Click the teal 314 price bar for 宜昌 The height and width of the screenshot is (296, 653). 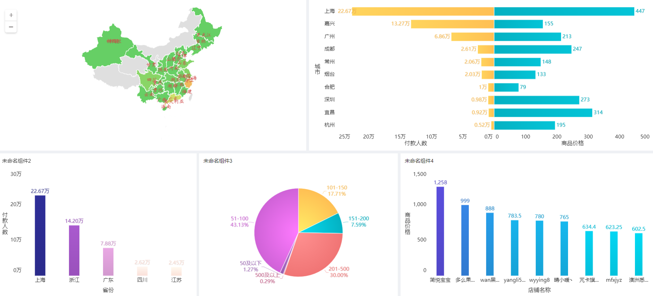tap(543, 113)
